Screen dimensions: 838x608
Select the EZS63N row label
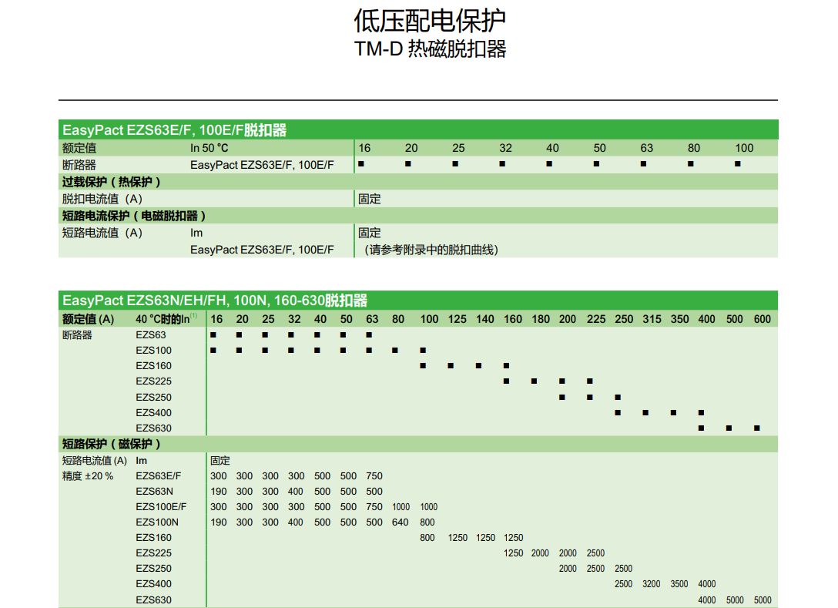click(154, 492)
